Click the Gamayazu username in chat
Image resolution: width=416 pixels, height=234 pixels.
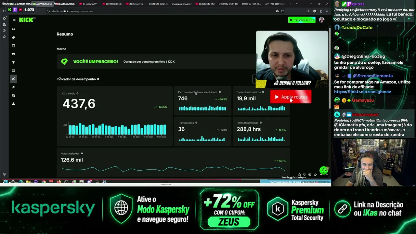363,100
